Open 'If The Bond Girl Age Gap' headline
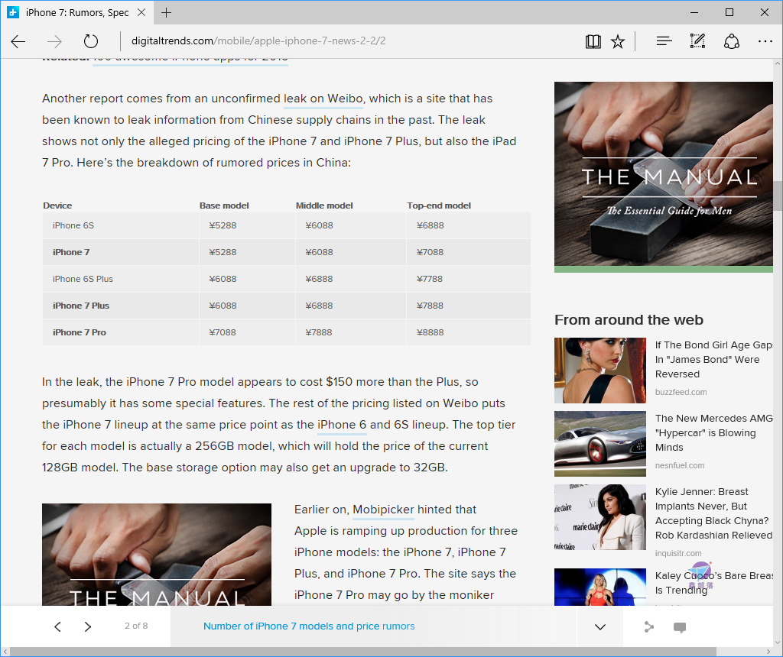The image size is (783, 657). coord(713,359)
